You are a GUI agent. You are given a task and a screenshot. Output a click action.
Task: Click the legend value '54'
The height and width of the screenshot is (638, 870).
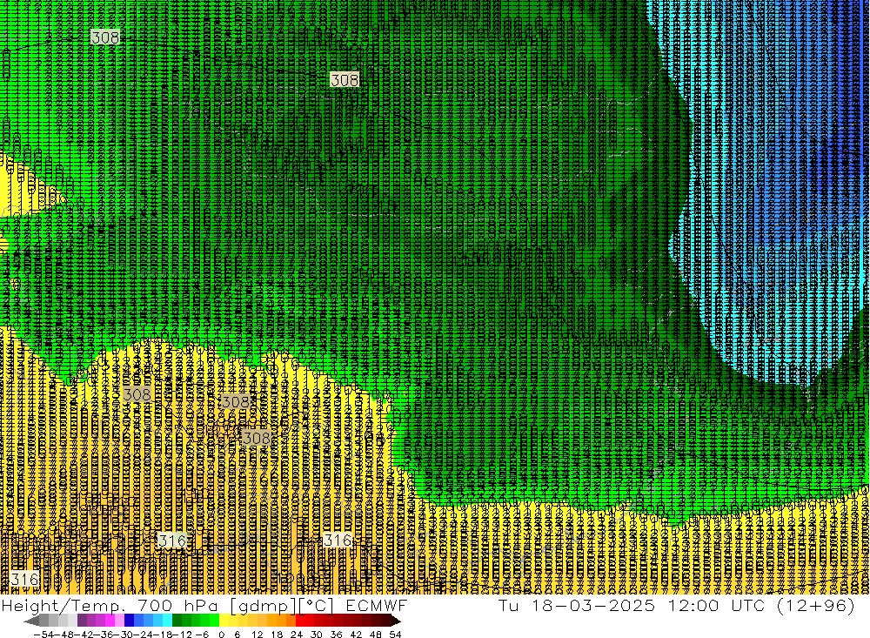pyautogui.click(x=395, y=635)
